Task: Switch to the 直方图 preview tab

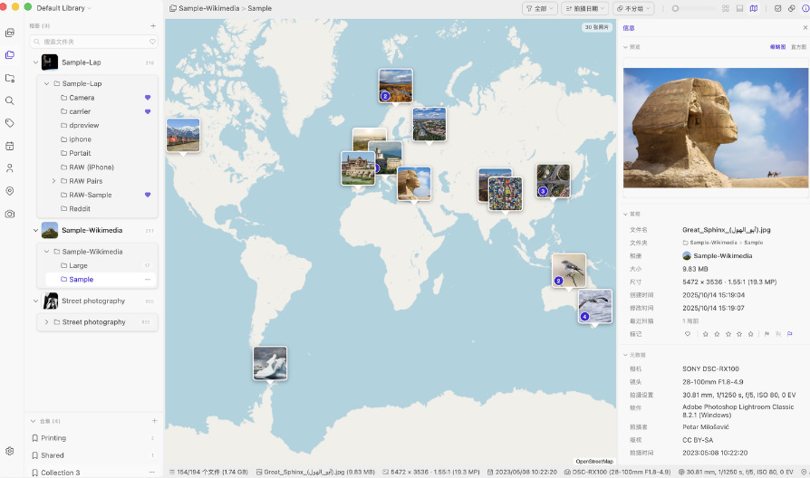Action: [798, 47]
